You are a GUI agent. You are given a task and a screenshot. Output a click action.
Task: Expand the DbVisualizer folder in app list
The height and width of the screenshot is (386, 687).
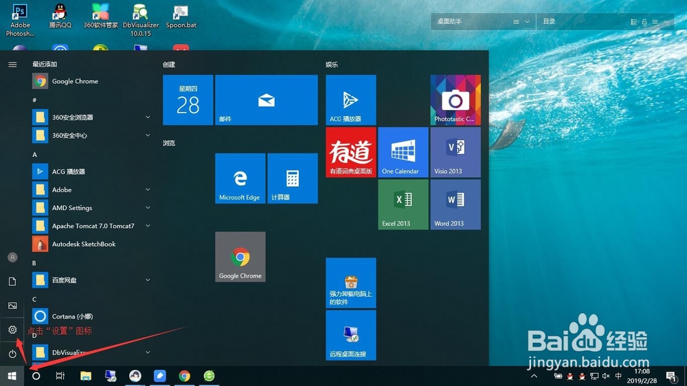tap(148, 352)
